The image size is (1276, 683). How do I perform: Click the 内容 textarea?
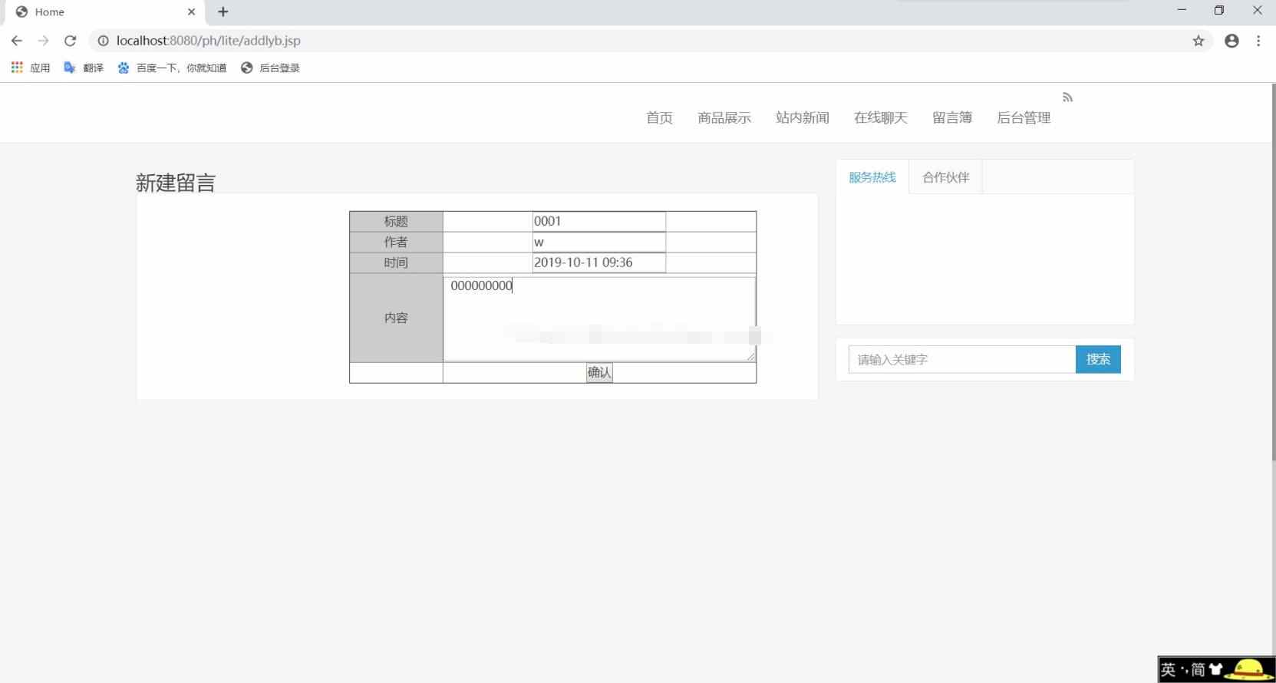pos(599,318)
